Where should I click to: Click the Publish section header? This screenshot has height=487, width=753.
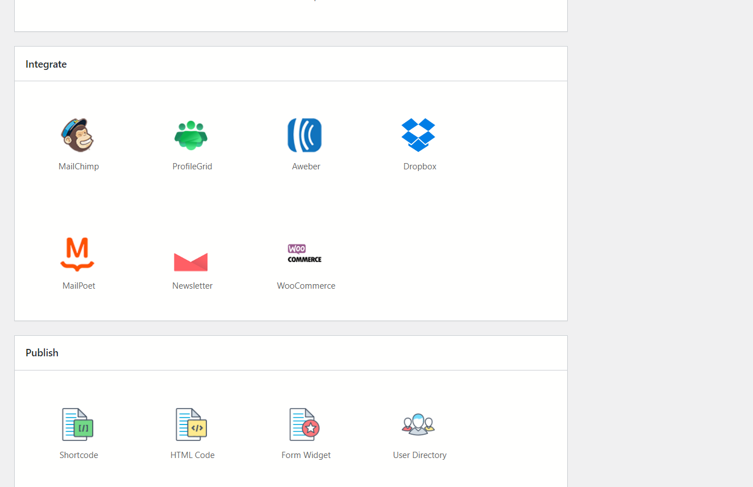coord(41,352)
